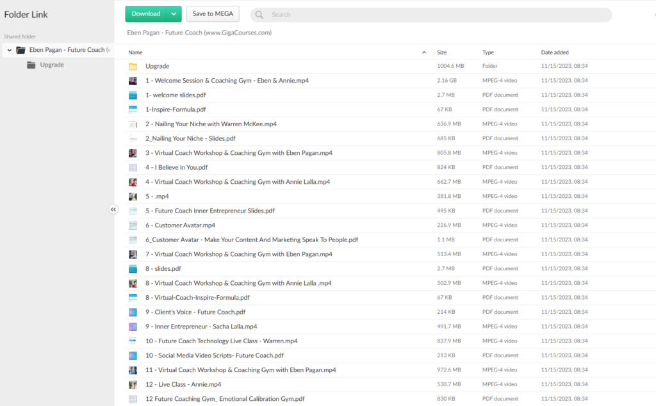Screen dimensions: 656x406
Task: Select the file named 5 - .mp4
Action: 157,196
